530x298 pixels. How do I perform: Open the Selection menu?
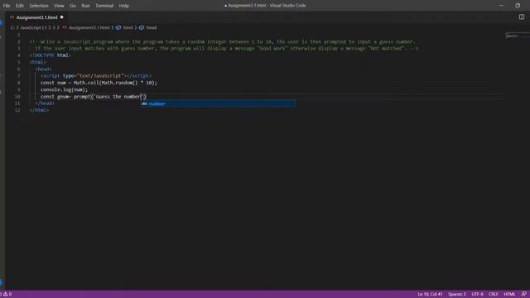[39, 6]
